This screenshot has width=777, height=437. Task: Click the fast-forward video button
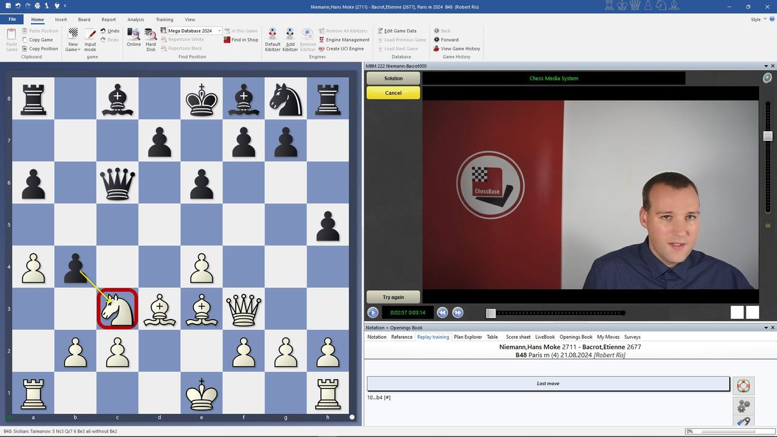click(457, 313)
